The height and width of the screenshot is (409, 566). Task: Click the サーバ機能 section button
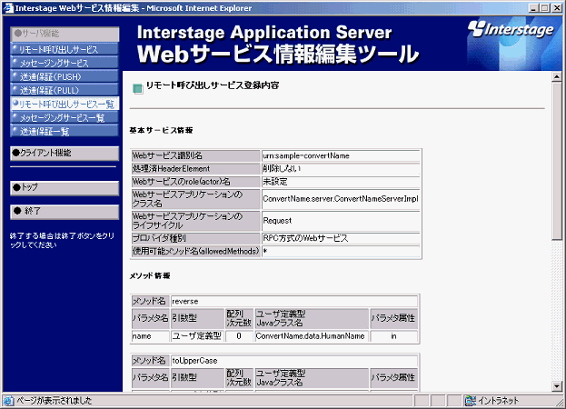(x=65, y=34)
